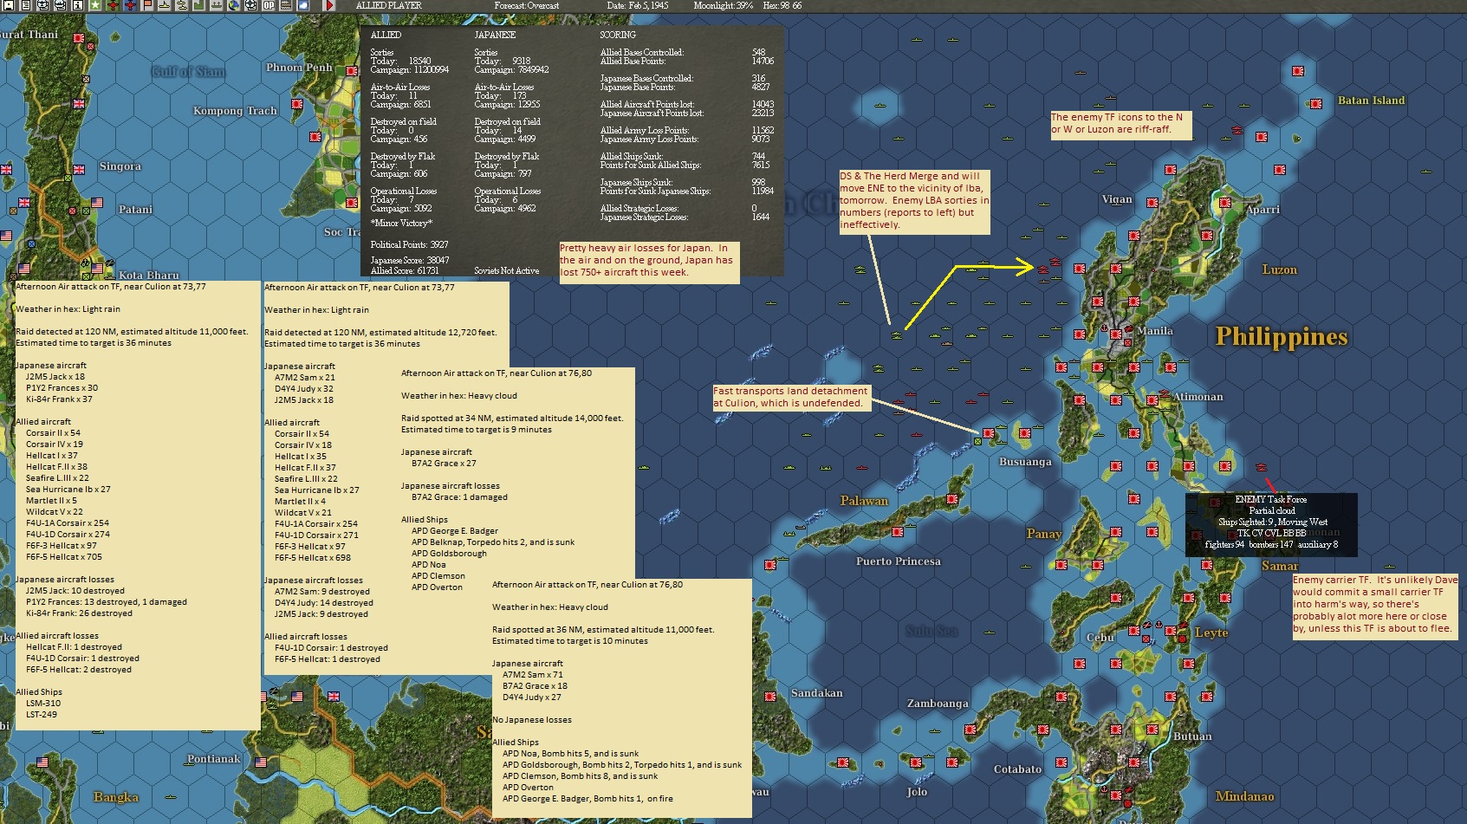Image resolution: width=1467 pixels, height=824 pixels.
Task: Click the ALLIED PLAYER label in top bar
Action: pos(389,5)
